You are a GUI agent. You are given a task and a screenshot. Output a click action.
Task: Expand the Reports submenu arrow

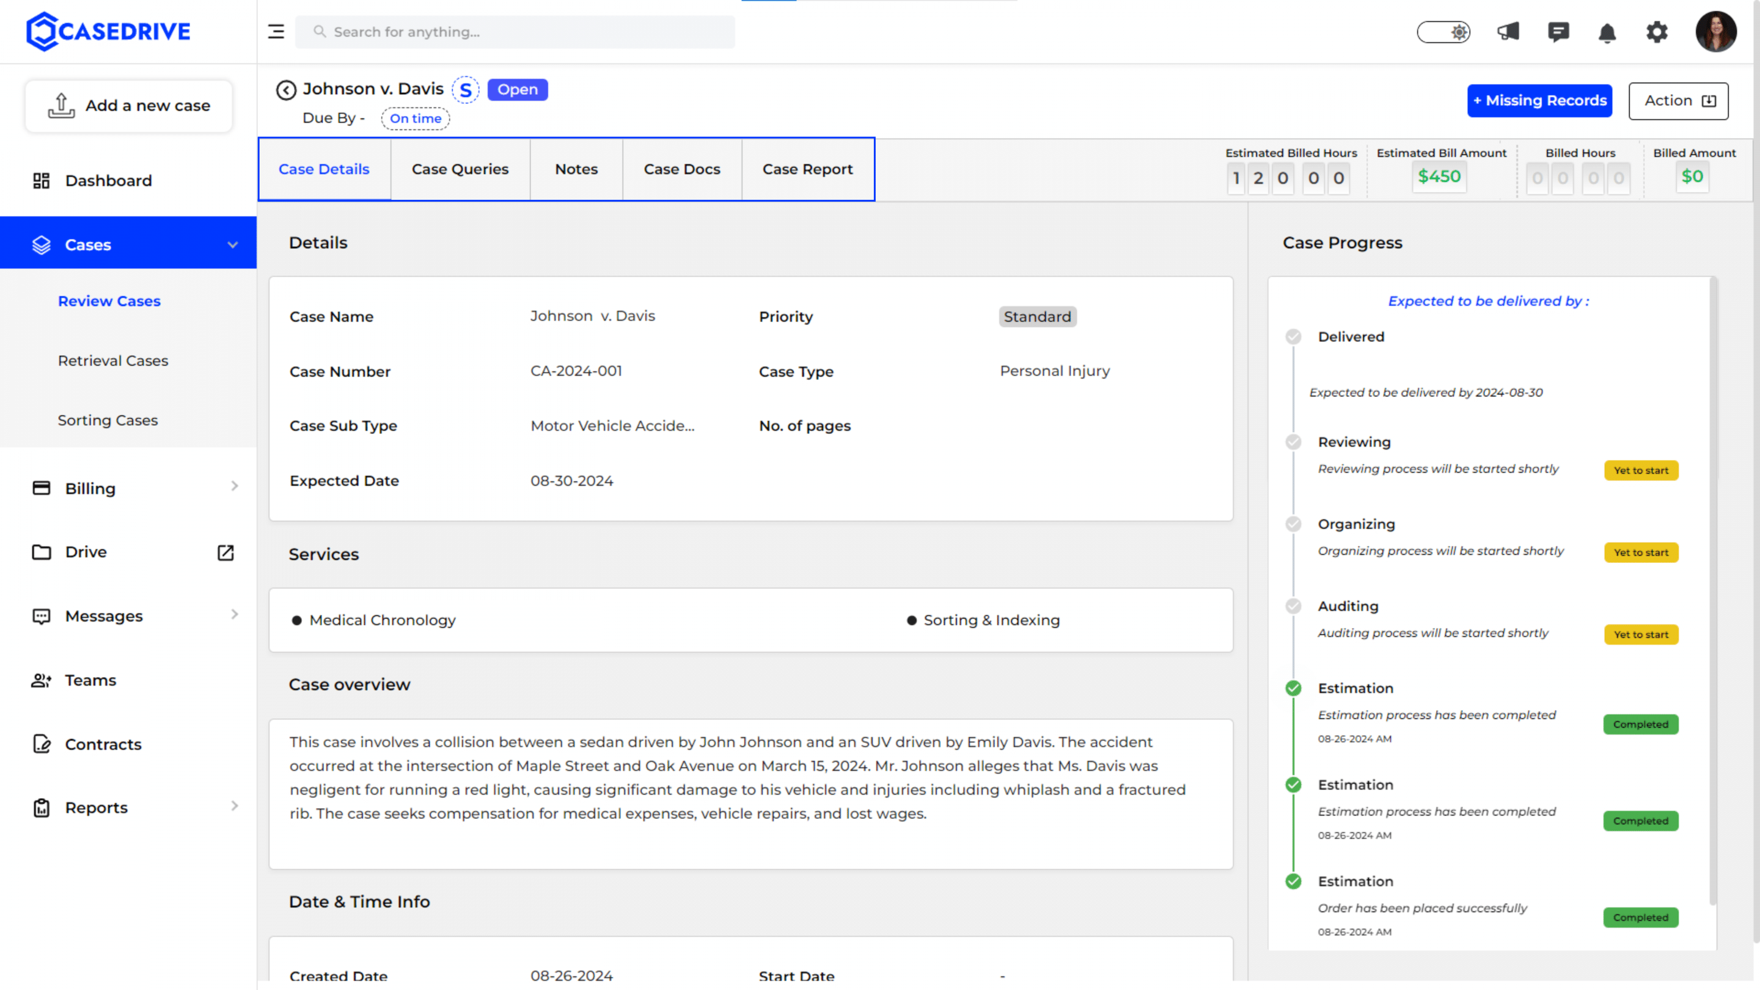pos(234,805)
